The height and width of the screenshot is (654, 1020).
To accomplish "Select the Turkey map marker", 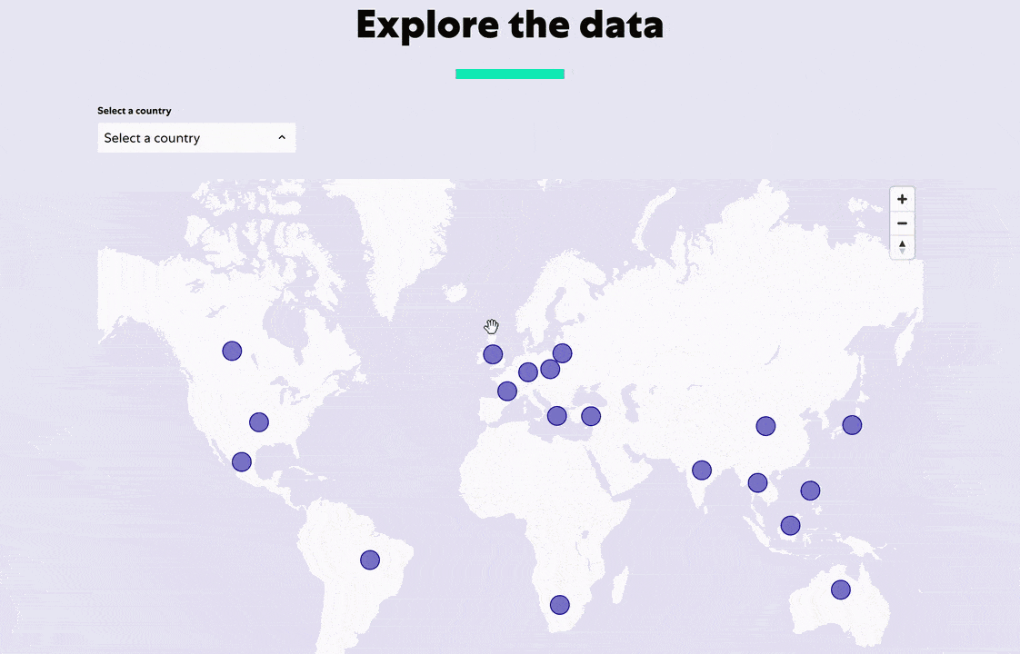I will (x=591, y=416).
